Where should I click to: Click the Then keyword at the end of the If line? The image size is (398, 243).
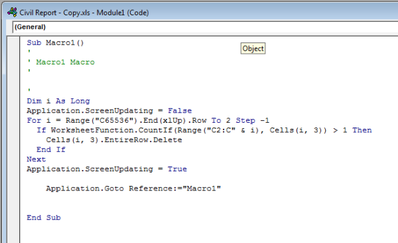(362, 130)
